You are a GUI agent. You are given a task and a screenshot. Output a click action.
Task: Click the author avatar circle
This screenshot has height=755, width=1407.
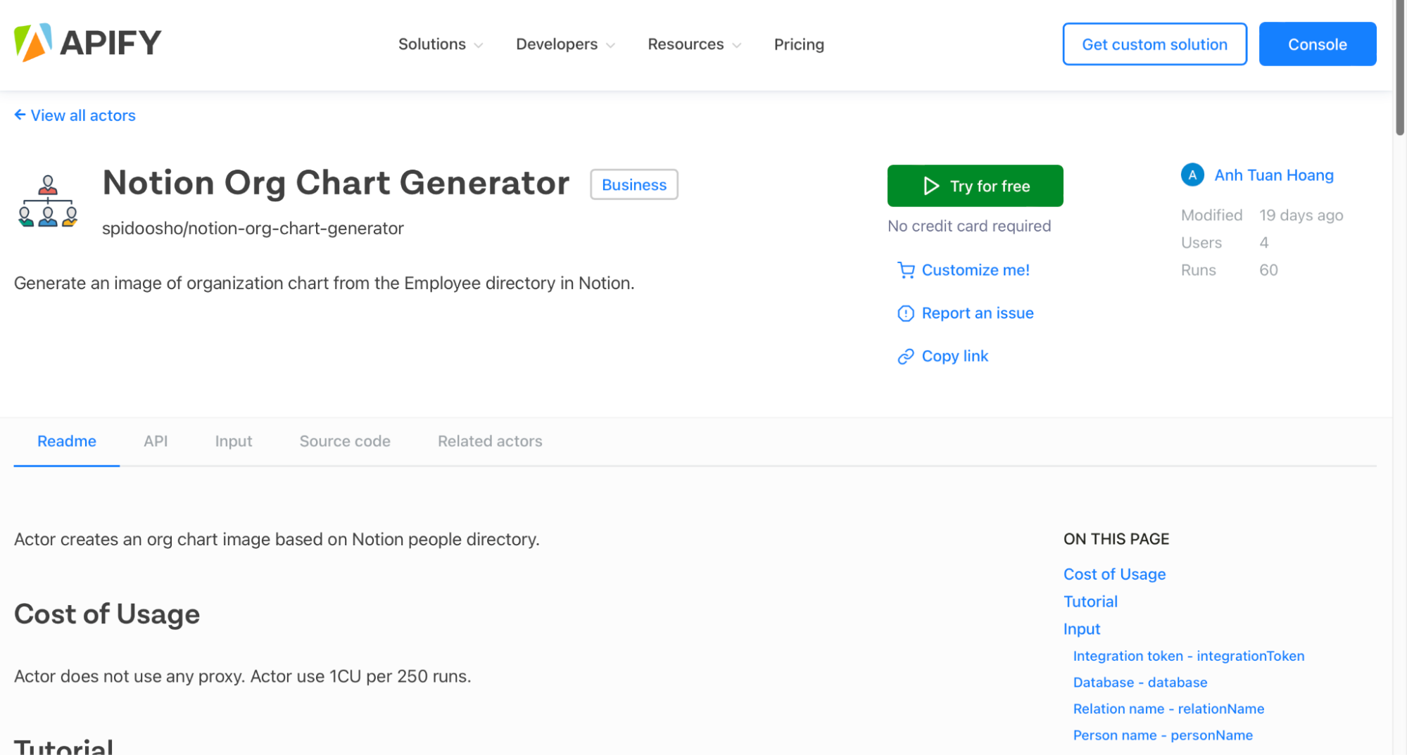pos(1192,175)
